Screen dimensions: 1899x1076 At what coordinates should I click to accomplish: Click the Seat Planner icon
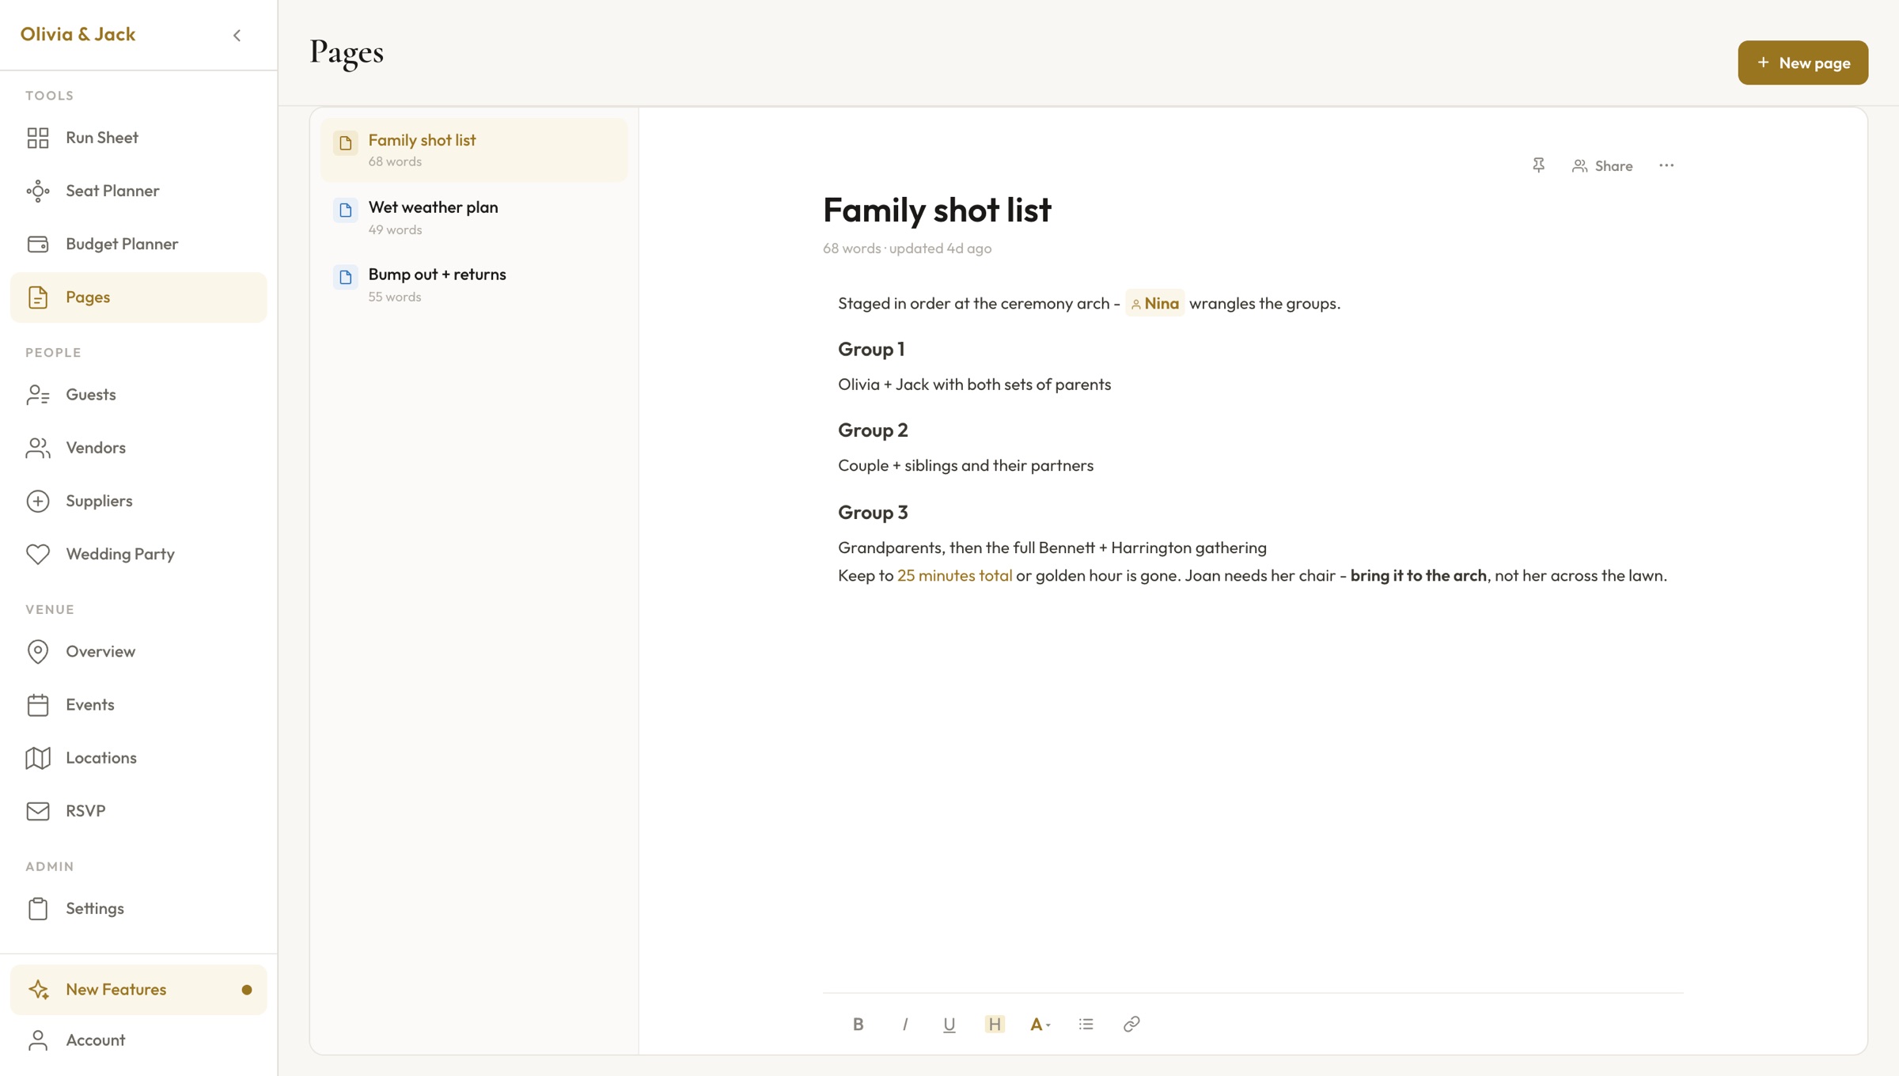tap(37, 191)
